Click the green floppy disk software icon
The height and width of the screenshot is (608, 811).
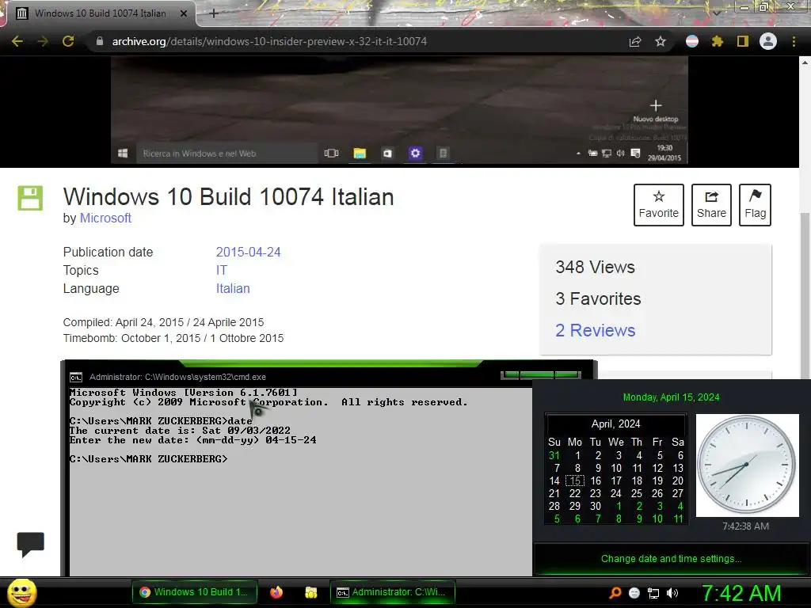[x=31, y=198]
